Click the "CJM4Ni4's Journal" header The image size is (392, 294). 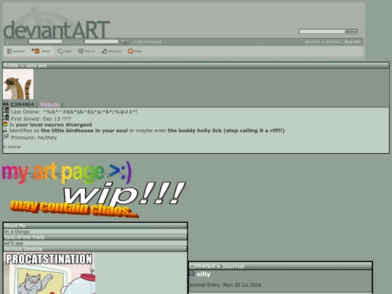[x=280, y=266]
